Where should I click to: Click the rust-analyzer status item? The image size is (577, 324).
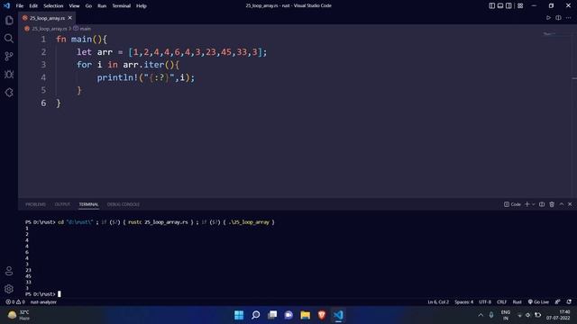point(43,302)
